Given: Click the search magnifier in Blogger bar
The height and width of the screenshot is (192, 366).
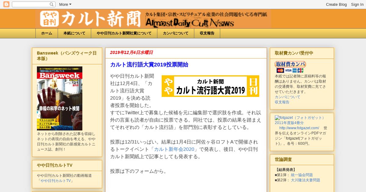Looking at the screenshot, I should 52,4.
